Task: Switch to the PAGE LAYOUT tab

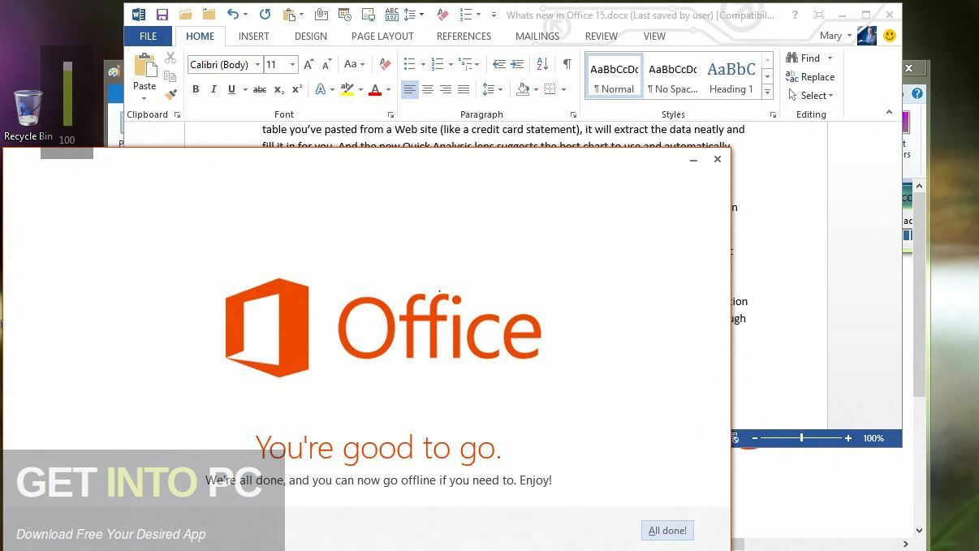Action: [382, 37]
